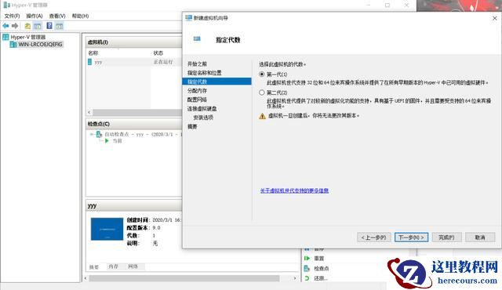This screenshot has width=502, height=290.
Task: Click the 正在运行 status cell
Action: pyautogui.click(x=163, y=62)
